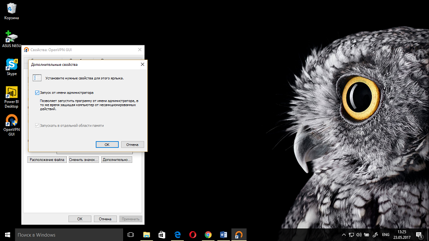Open the clock and date flyout
This screenshot has height=241, width=429.
coord(402,235)
